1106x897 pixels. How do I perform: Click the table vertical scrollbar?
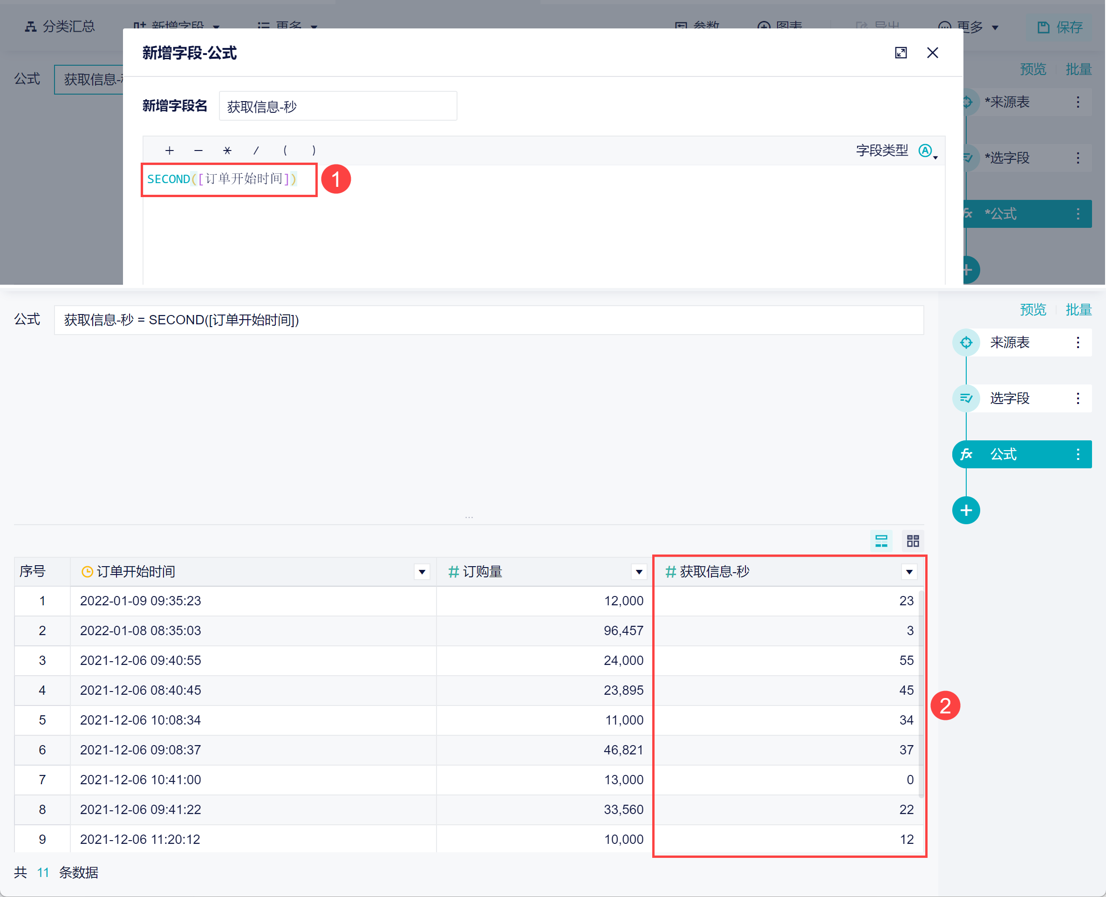(921, 694)
